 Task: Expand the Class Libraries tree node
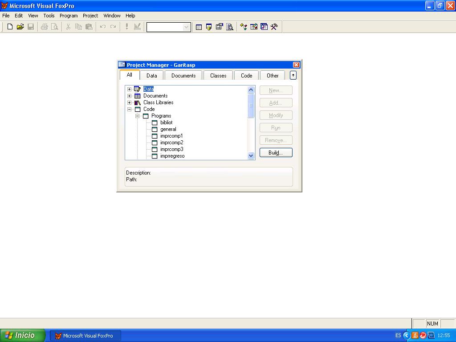130,103
